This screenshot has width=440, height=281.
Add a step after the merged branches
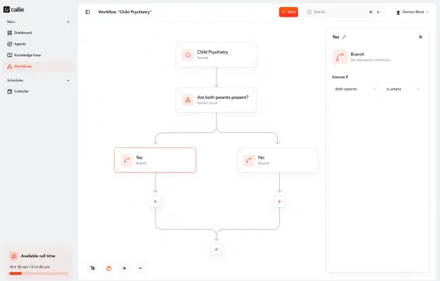[217, 249]
